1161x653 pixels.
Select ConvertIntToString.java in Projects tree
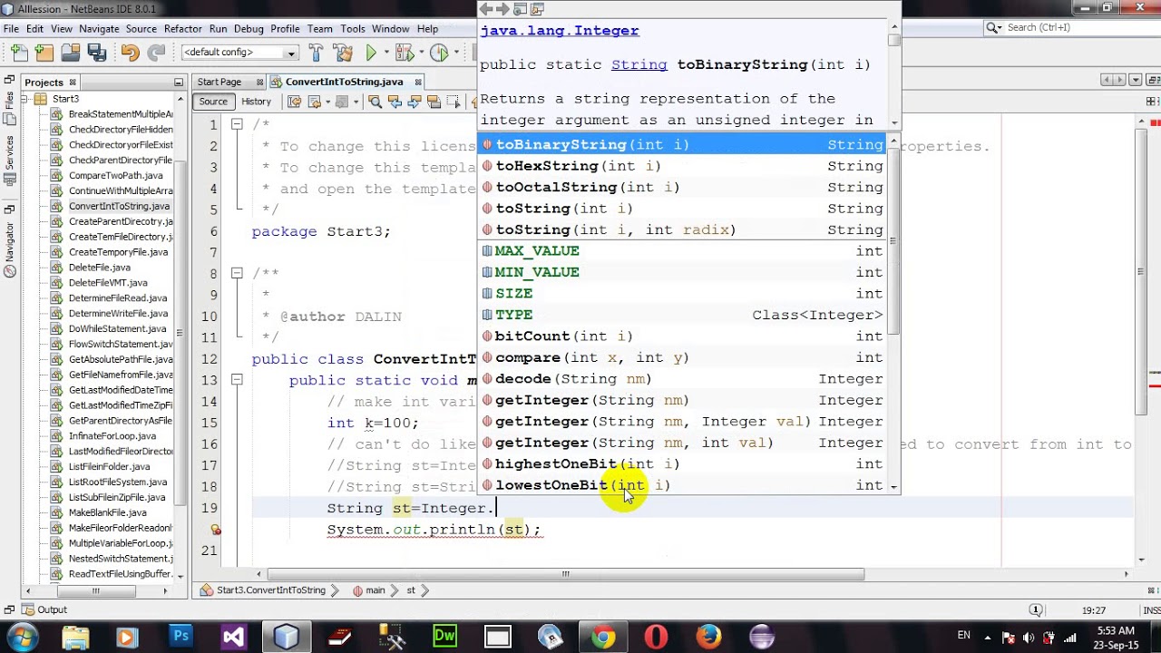[119, 206]
